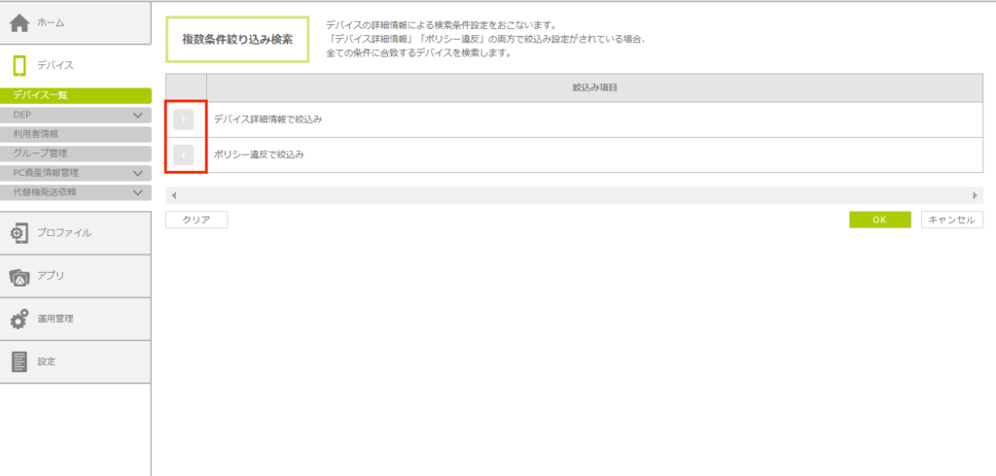Click the Device phone icon
The height and width of the screenshot is (476, 996).
click(x=19, y=65)
